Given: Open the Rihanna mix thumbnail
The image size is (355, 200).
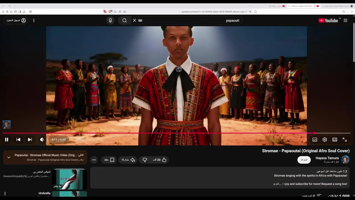Looking at the screenshot, I should [69, 179].
